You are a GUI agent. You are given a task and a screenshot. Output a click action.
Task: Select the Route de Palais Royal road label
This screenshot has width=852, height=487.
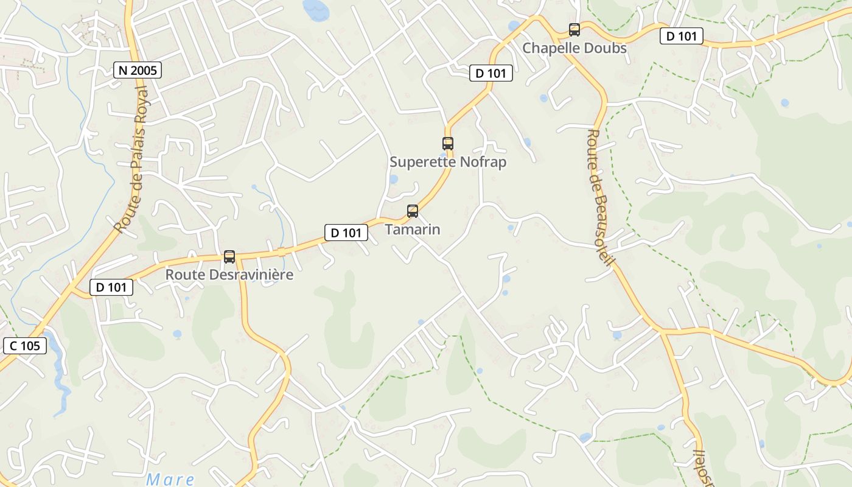click(131, 160)
